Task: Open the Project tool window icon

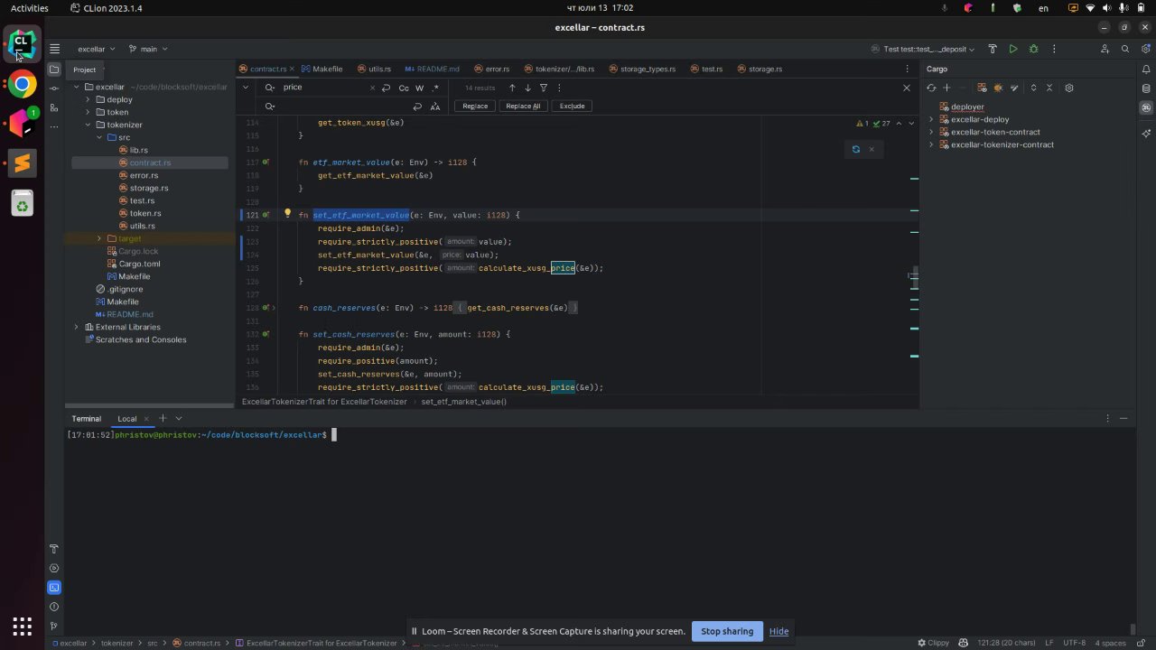Action: coord(54,70)
